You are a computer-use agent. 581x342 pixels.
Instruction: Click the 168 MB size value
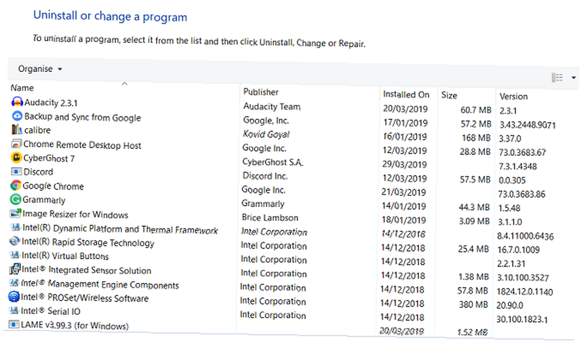(476, 138)
